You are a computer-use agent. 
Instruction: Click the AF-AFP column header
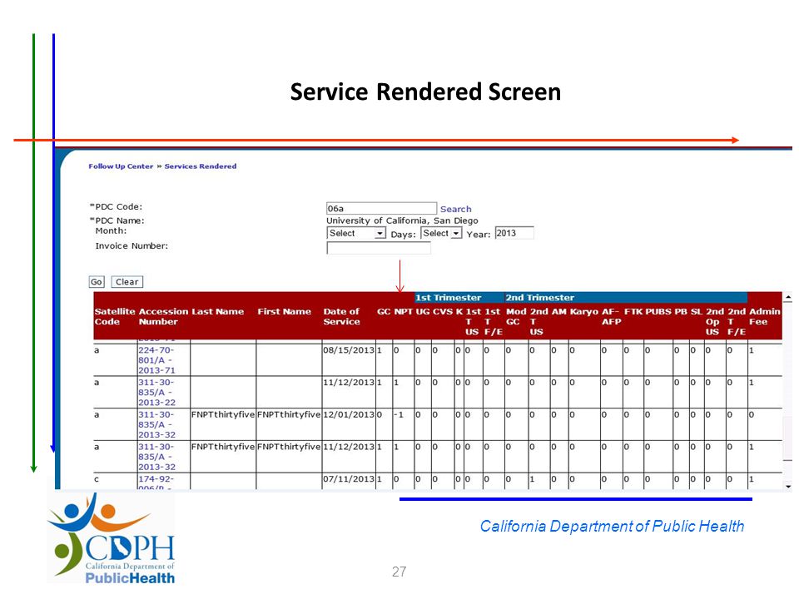pyautogui.click(x=611, y=316)
